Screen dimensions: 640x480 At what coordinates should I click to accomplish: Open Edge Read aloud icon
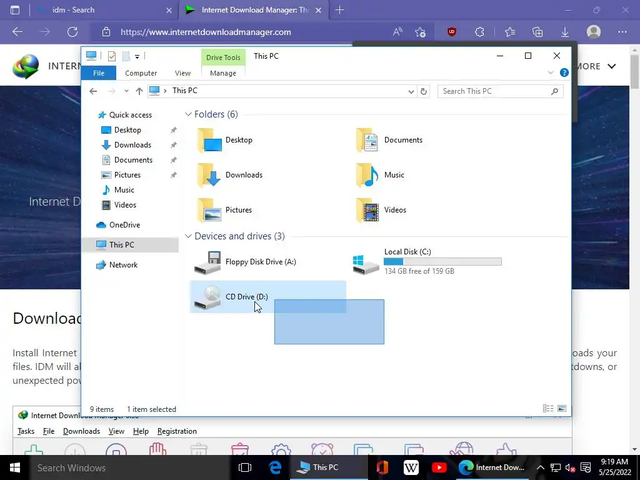click(x=397, y=32)
